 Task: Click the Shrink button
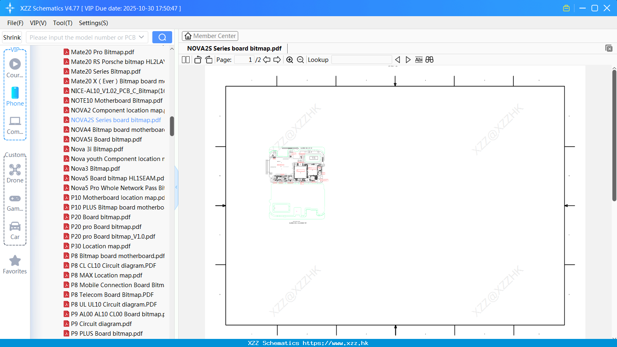coord(12,37)
